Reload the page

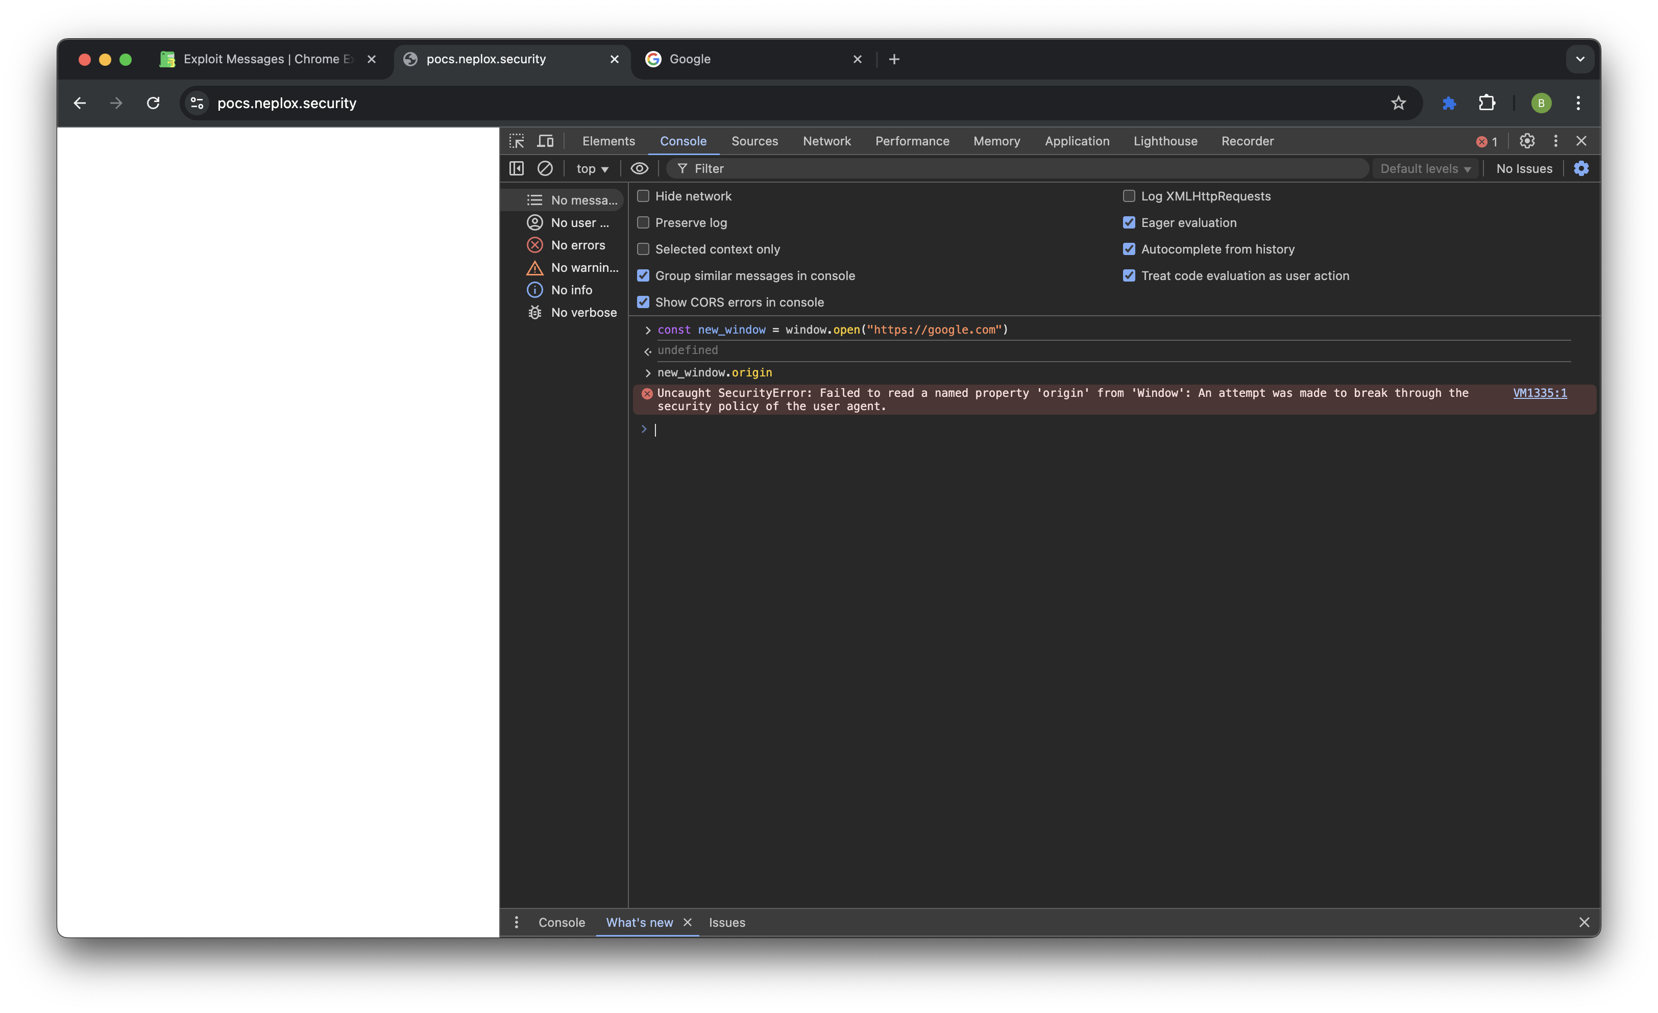click(x=154, y=103)
